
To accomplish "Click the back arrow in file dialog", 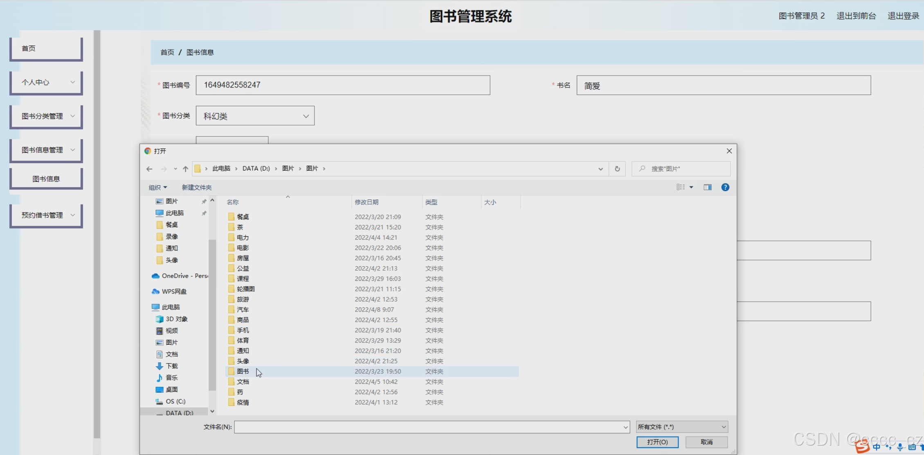I will pyautogui.click(x=149, y=169).
